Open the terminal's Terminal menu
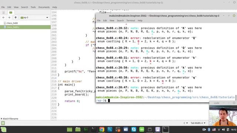 pyautogui.click(x=131, y=21)
